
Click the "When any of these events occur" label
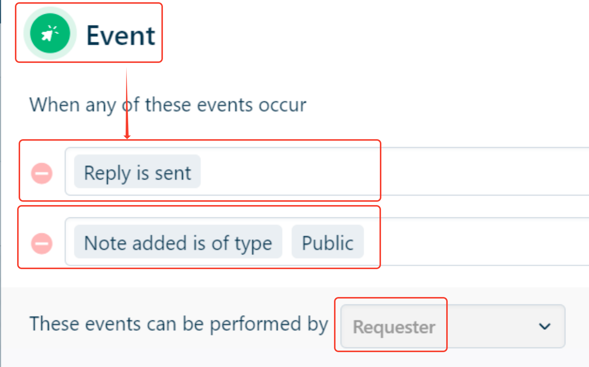pyautogui.click(x=167, y=105)
